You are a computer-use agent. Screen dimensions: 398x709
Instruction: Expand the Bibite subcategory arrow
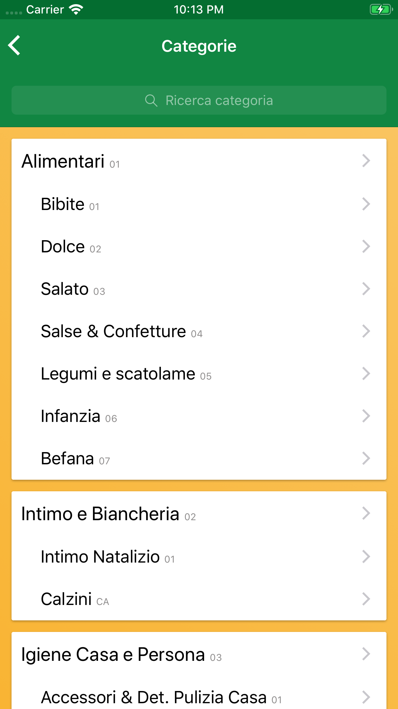coord(366,204)
